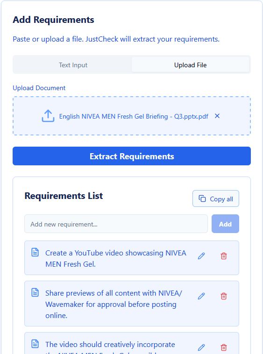Click the document icon beside YouTube video requirement
This screenshot has width=263, height=354.
(x=35, y=252)
